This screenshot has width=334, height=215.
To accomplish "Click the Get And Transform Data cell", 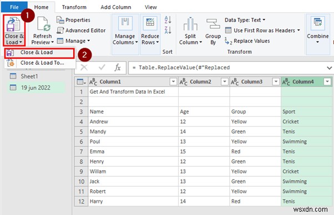I will tap(133, 92).
